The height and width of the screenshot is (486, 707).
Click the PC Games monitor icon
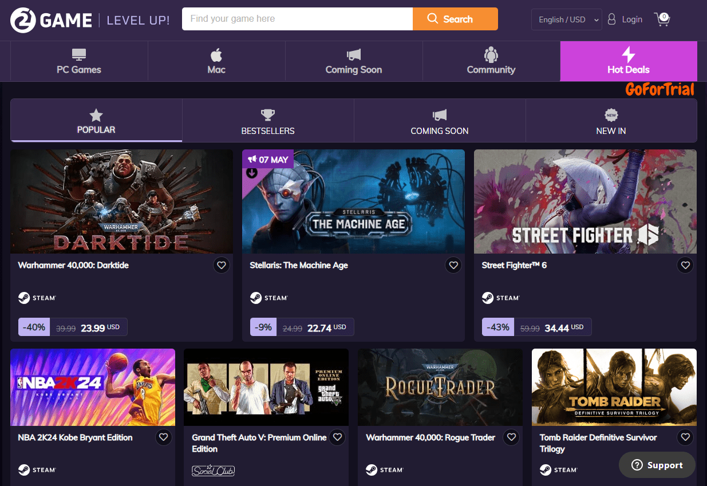79,55
